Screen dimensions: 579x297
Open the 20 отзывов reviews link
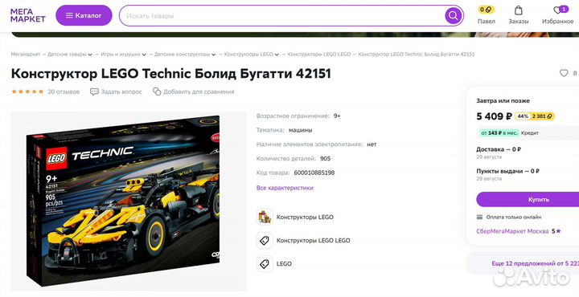(64, 92)
